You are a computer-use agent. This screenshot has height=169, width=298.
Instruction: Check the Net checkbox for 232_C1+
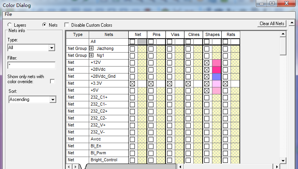(x=132, y=98)
